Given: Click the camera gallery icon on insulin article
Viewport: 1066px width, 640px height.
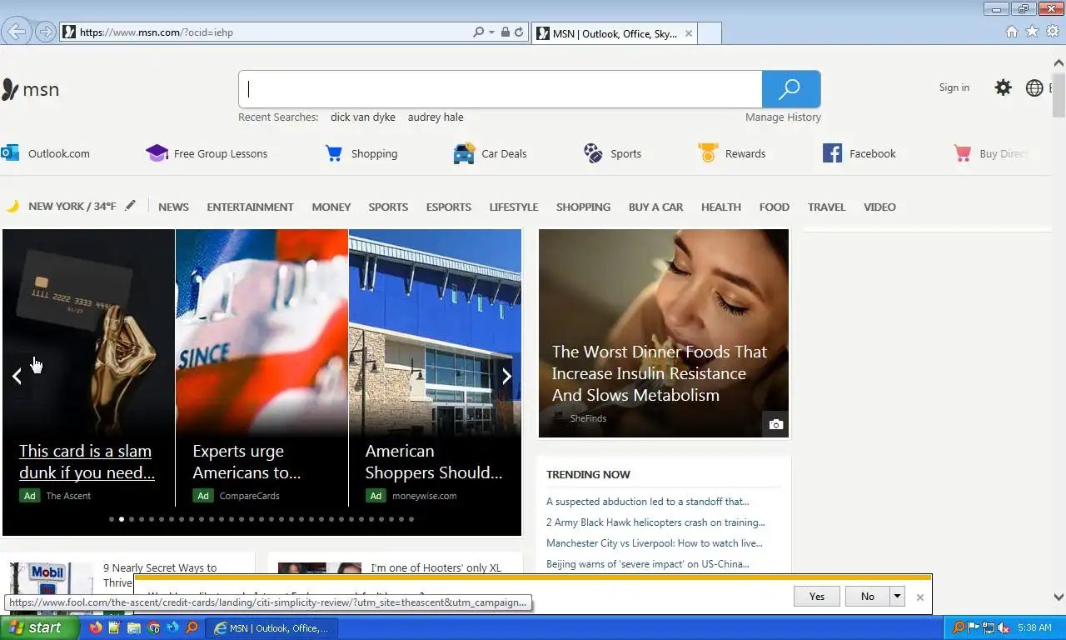Looking at the screenshot, I should (775, 425).
